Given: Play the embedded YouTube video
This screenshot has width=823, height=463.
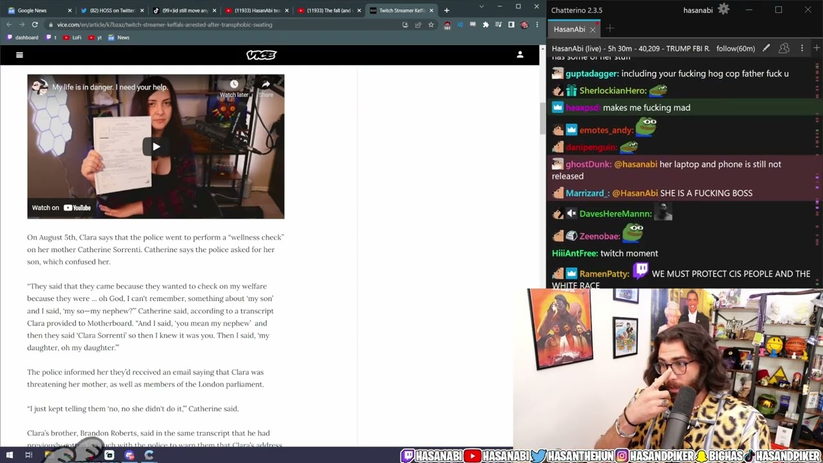Looking at the screenshot, I should [156, 147].
